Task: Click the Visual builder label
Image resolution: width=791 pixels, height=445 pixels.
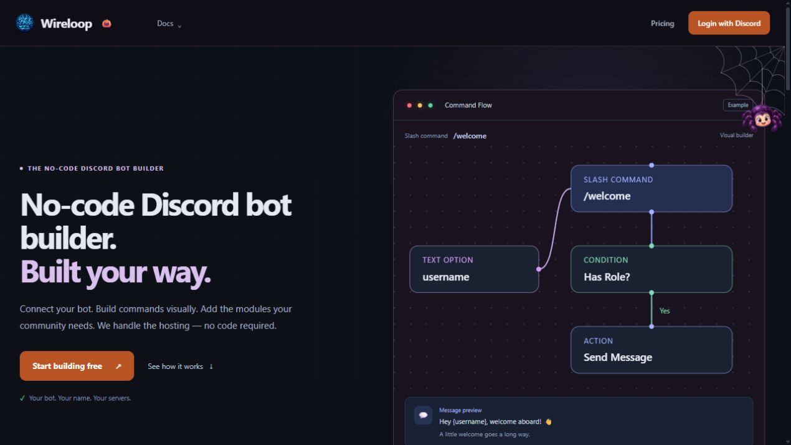Action: [736, 135]
